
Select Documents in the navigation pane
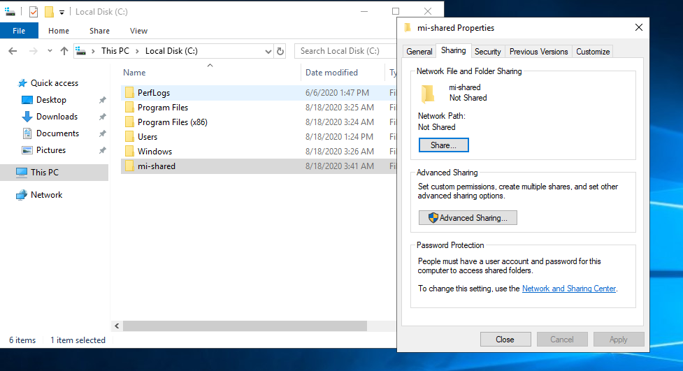(57, 133)
